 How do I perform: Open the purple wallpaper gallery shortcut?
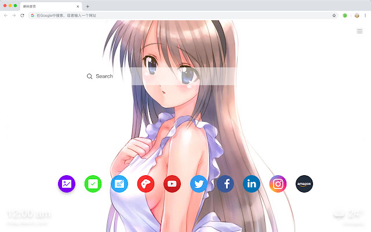pos(67,184)
